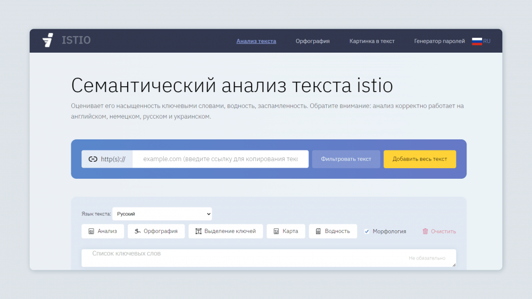Expand the Язык текста dropdown

pyautogui.click(x=162, y=214)
